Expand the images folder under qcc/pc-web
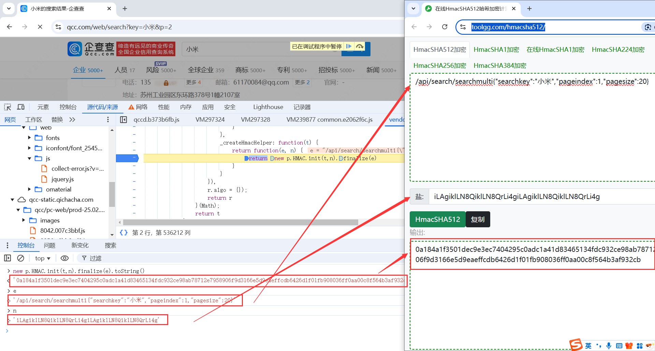The image size is (655, 351). 24,220
